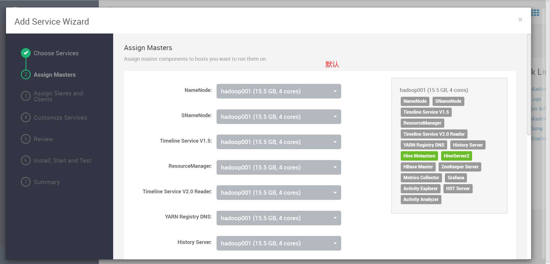
Task: Click the YARN Registry DNS tag
Action: tap(424, 145)
